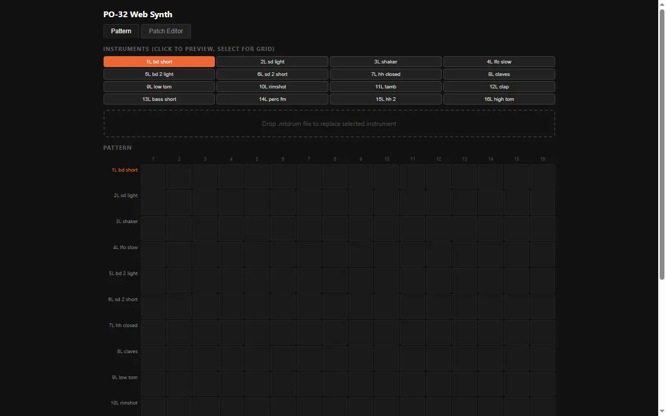Image resolution: width=666 pixels, height=416 pixels.
Task: Switch to the Patch Editor tab
Action: (166, 31)
